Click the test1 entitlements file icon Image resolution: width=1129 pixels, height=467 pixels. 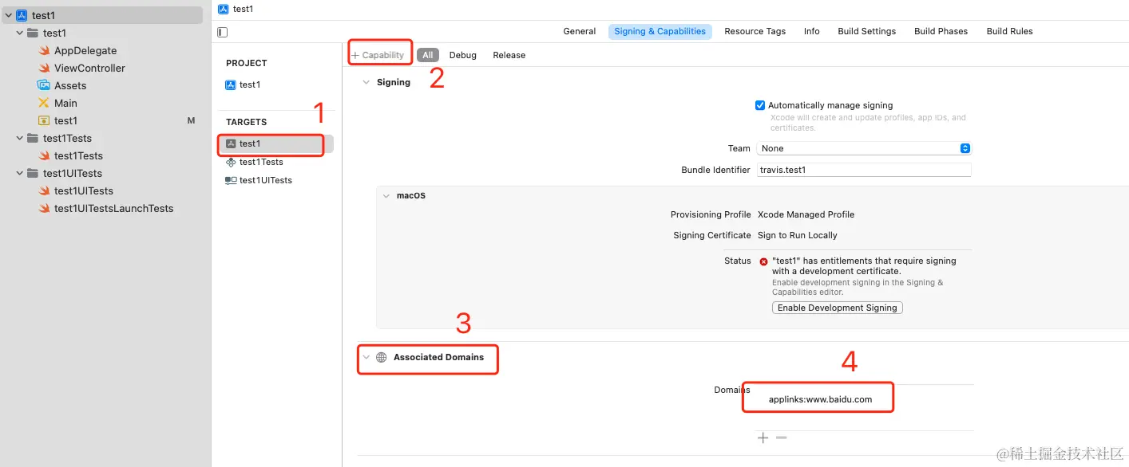[44, 120]
